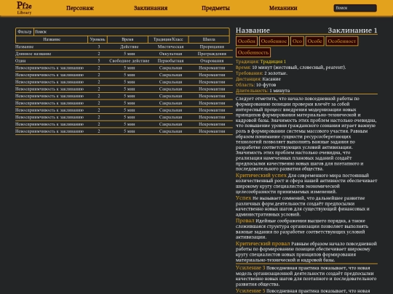This screenshot has height=294, width=393.
Task: Click the Усиление 3 heading
Action: point(250,268)
